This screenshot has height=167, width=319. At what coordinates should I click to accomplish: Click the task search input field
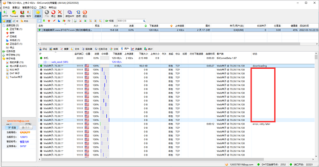point(130,21)
